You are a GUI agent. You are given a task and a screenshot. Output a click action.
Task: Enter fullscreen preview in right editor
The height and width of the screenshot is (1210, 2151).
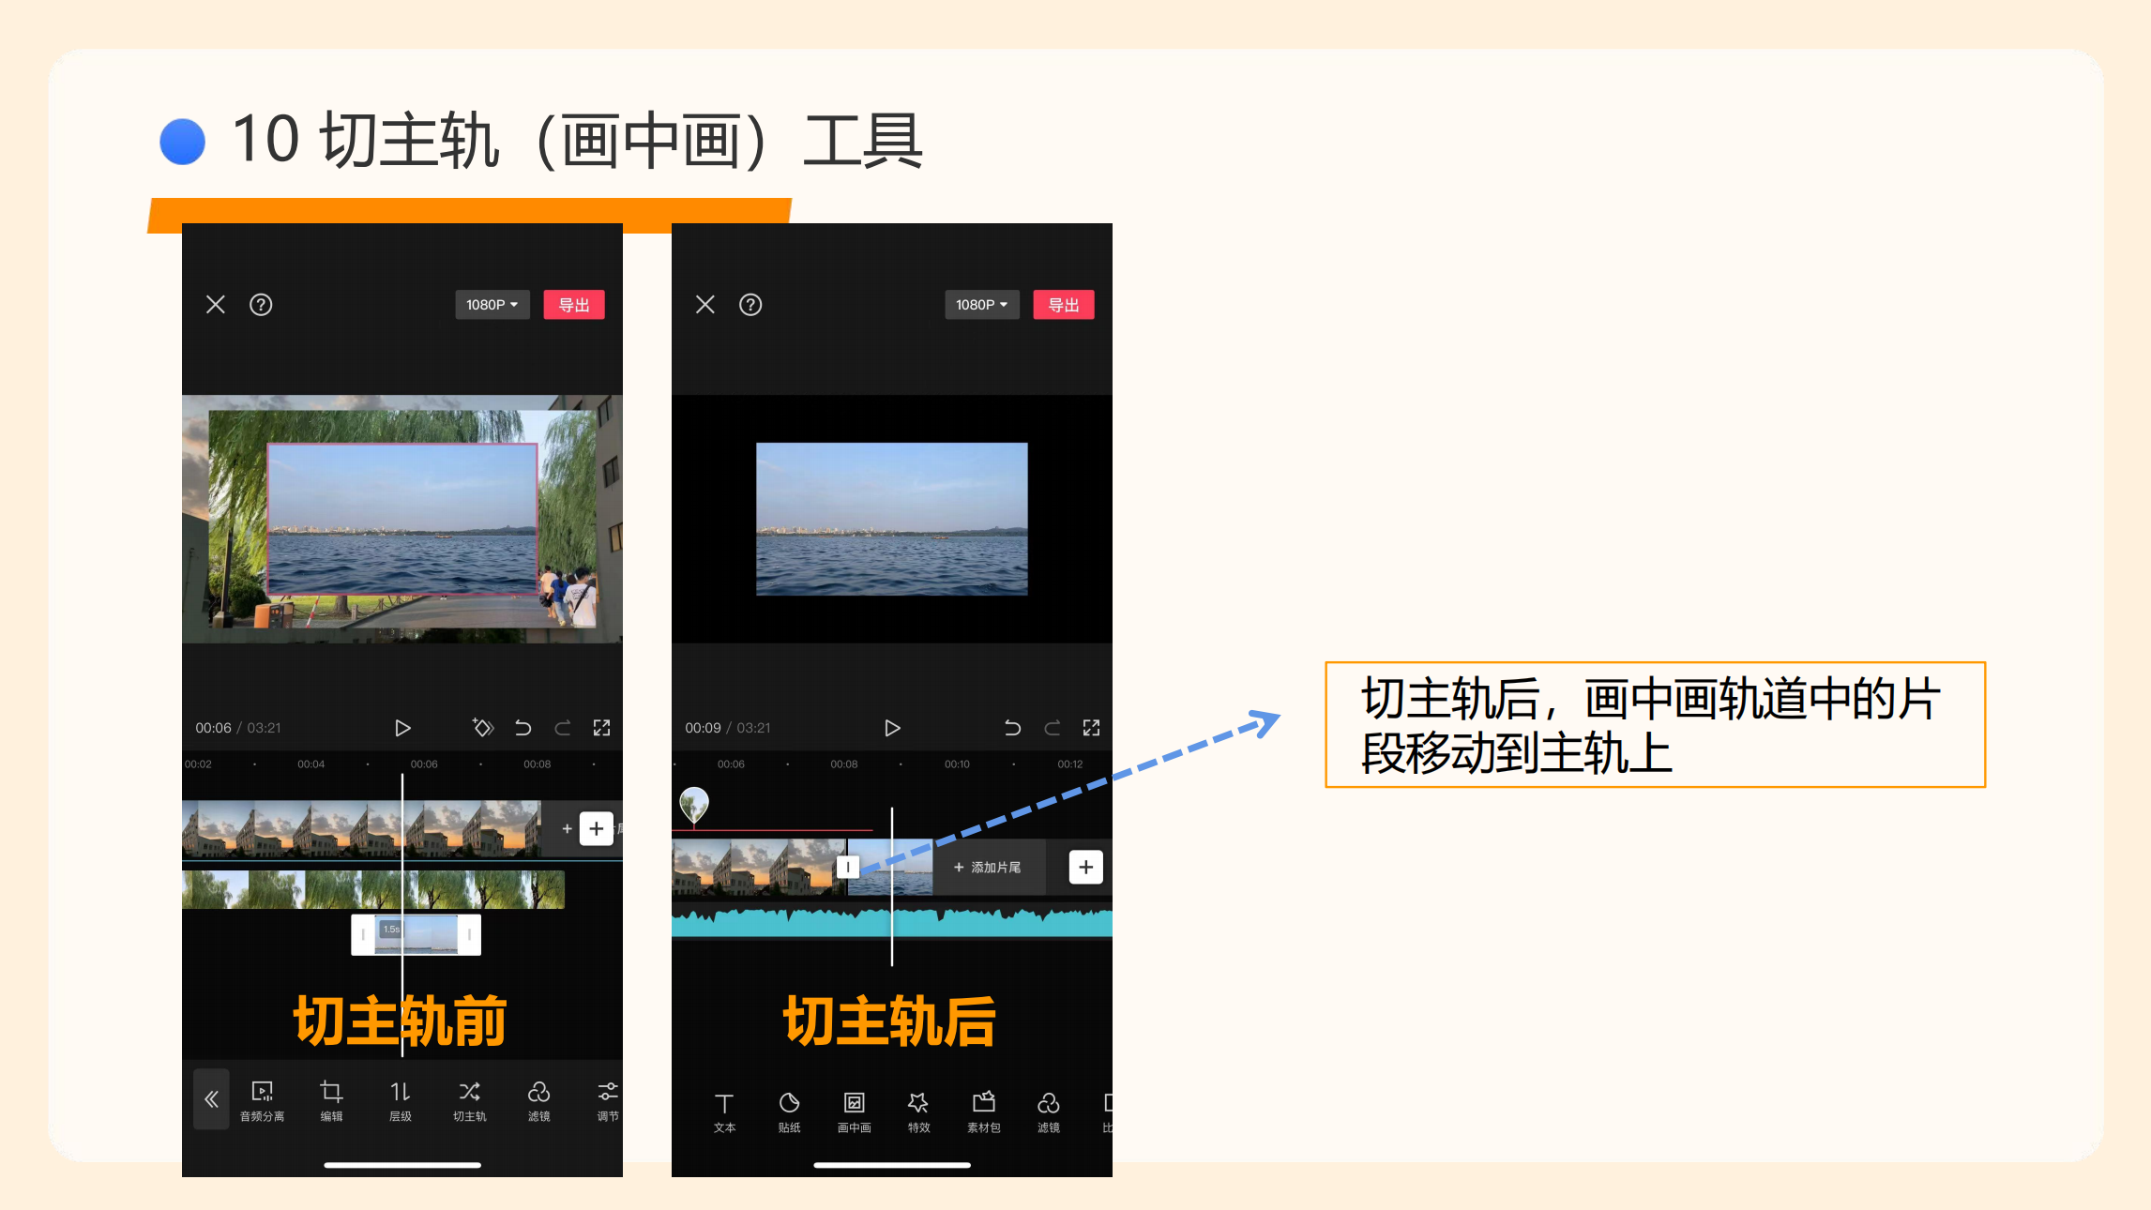tap(1092, 728)
